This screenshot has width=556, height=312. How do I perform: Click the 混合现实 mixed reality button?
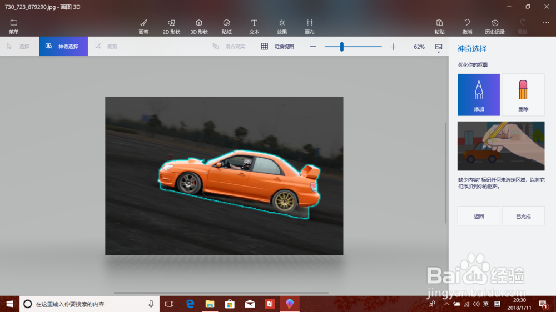coord(229,47)
